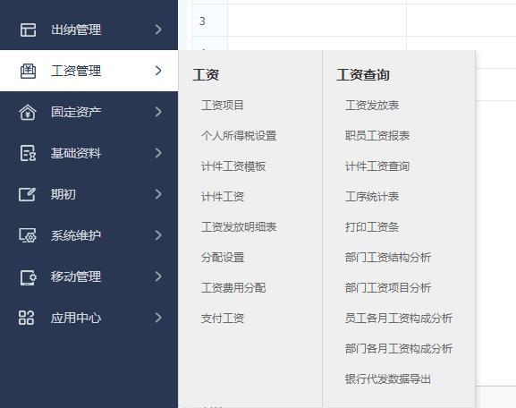Expand the 系统维护 chevron arrow
The image size is (516, 408).
point(158,235)
